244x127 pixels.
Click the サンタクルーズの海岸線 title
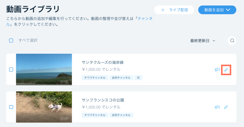pyautogui.click(x=103, y=63)
